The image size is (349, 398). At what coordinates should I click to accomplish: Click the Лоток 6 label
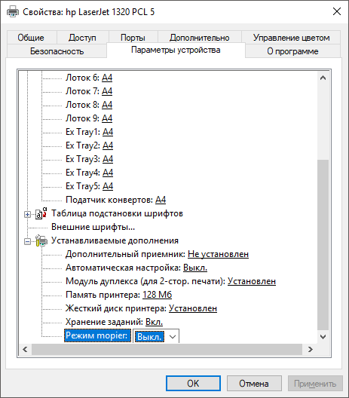[82, 78]
